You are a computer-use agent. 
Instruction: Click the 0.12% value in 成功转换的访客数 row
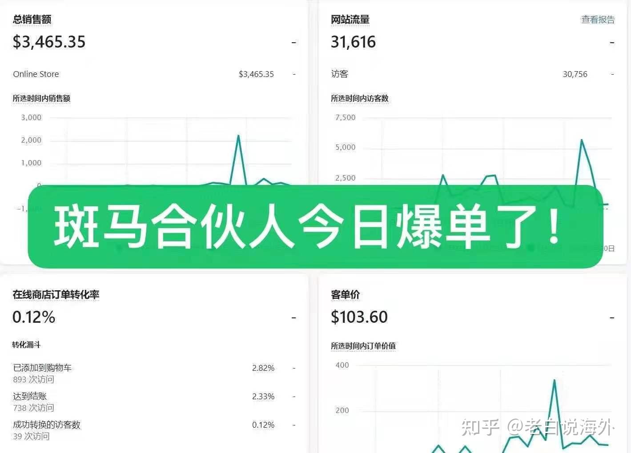[263, 425]
